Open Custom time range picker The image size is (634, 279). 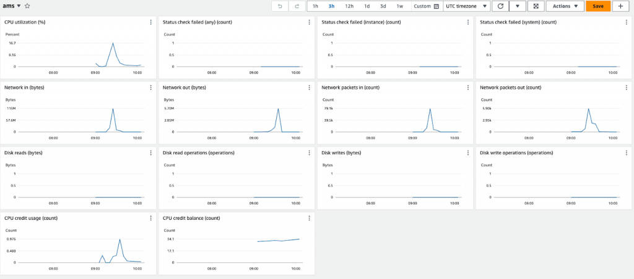(x=427, y=6)
